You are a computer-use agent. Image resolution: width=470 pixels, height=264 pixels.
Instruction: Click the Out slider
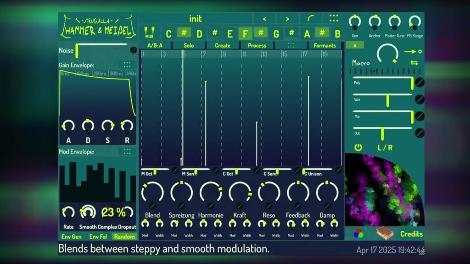point(382,133)
